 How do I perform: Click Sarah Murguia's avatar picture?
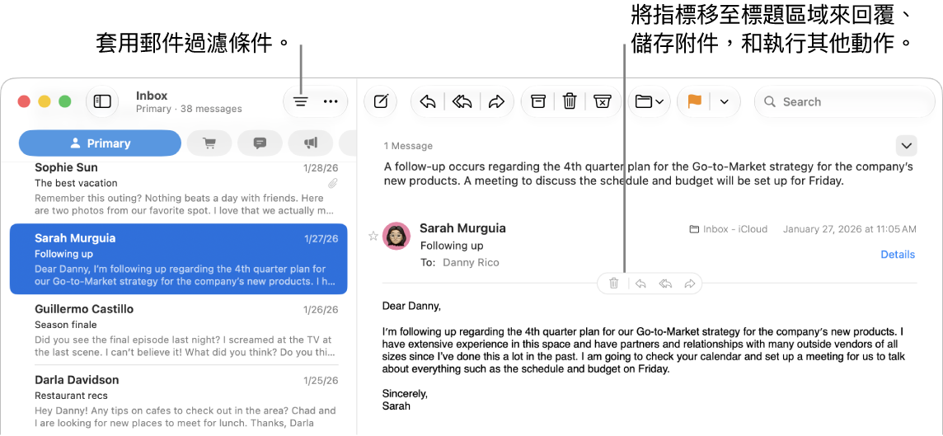[x=396, y=237]
